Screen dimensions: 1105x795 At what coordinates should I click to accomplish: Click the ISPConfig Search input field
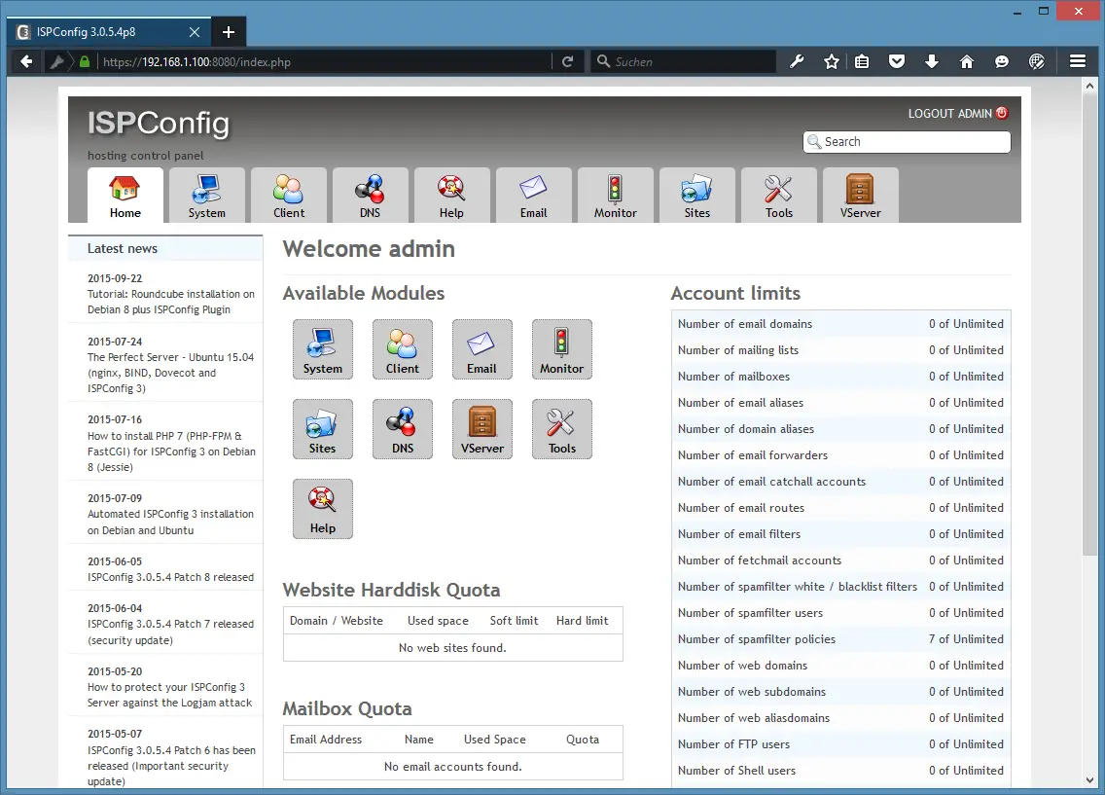pyautogui.click(x=907, y=142)
